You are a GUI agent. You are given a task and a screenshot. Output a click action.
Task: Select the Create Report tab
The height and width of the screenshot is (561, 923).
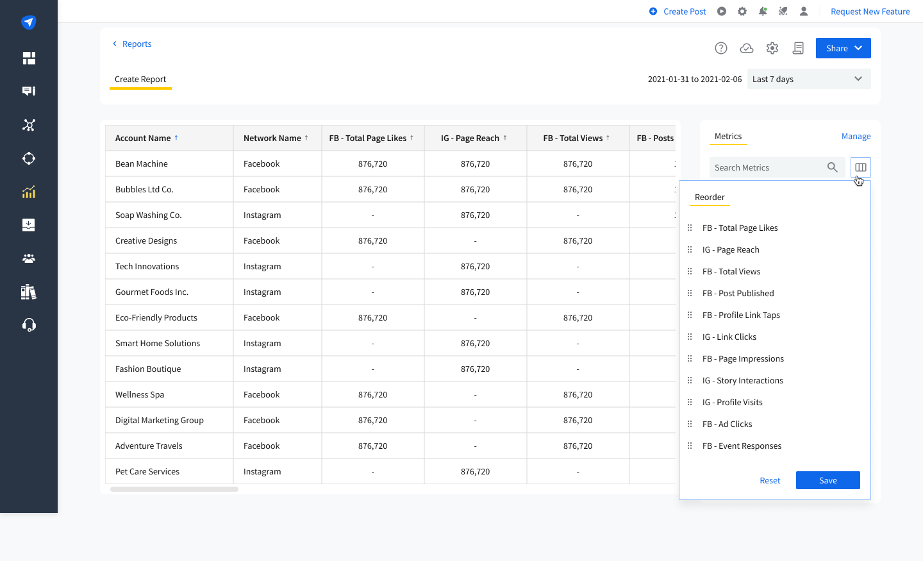click(140, 80)
